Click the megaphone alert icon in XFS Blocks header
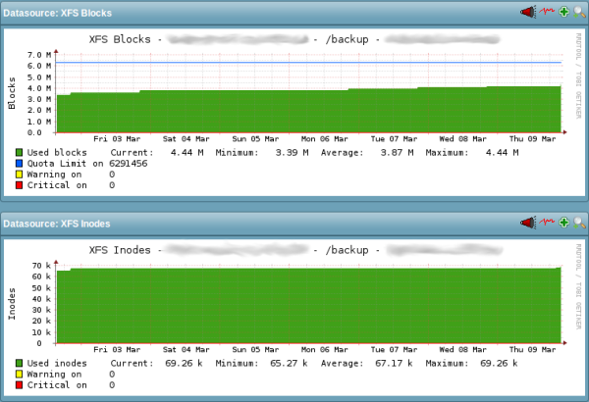 528,12
